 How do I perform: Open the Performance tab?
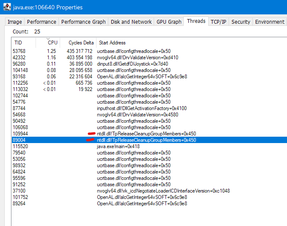point(41,22)
